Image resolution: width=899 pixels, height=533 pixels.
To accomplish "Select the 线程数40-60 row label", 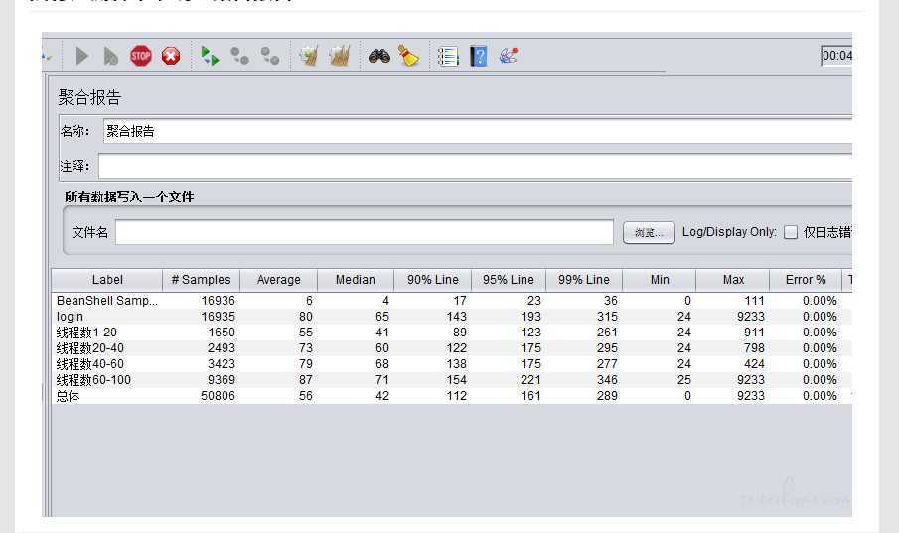I will tap(90, 364).
